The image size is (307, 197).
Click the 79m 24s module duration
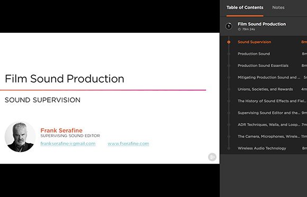tap(248, 30)
